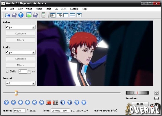
Task: Toggle the side-by-side preview mode icon
Action: tap(66, 15)
